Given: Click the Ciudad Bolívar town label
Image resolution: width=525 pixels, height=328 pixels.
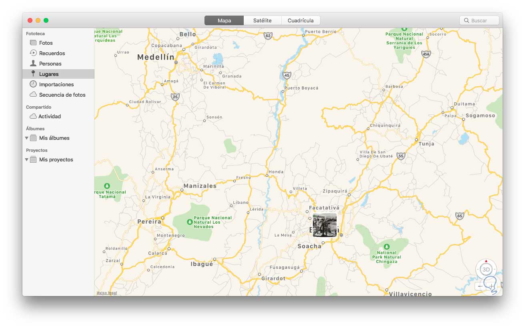Looking at the screenshot, I should point(145,101).
